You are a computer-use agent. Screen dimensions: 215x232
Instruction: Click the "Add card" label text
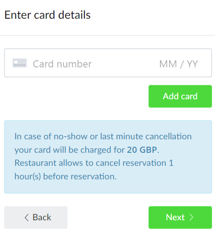(180, 96)
